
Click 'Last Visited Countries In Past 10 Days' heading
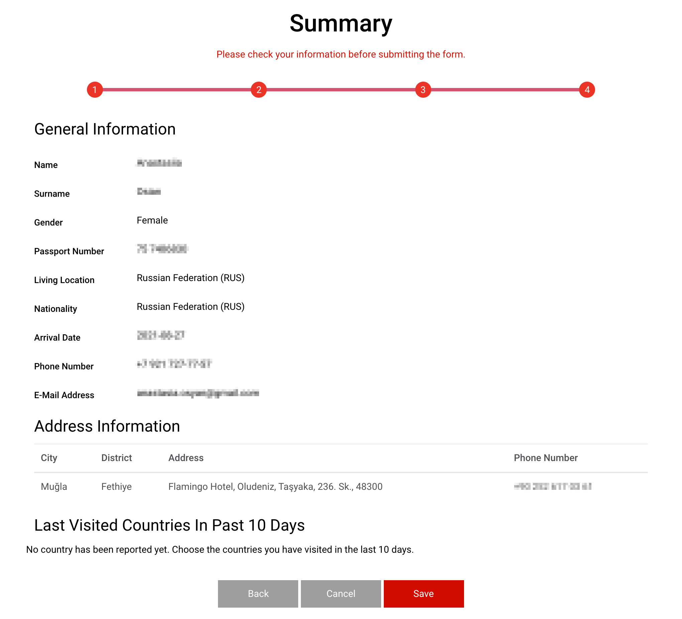(x=169, y=526)
